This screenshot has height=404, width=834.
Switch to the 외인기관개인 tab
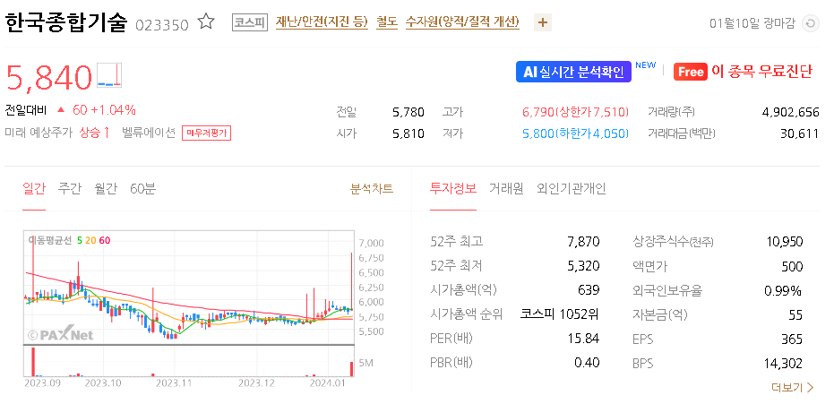click(x=572, y=188)
